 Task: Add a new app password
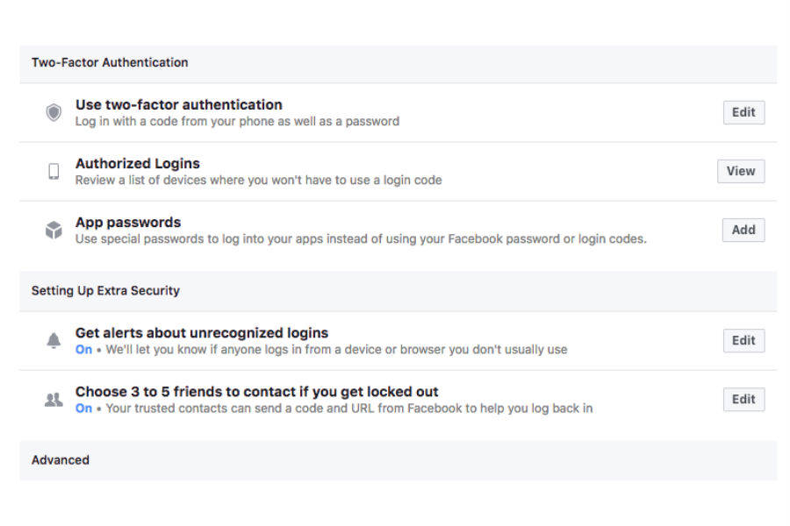click(x=743, y=230)
